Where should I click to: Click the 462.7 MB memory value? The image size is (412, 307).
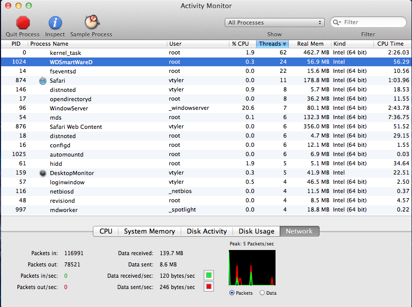tap(316, 52)
